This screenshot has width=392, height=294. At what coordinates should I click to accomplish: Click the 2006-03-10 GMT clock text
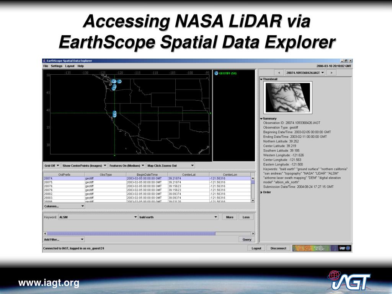334,66
